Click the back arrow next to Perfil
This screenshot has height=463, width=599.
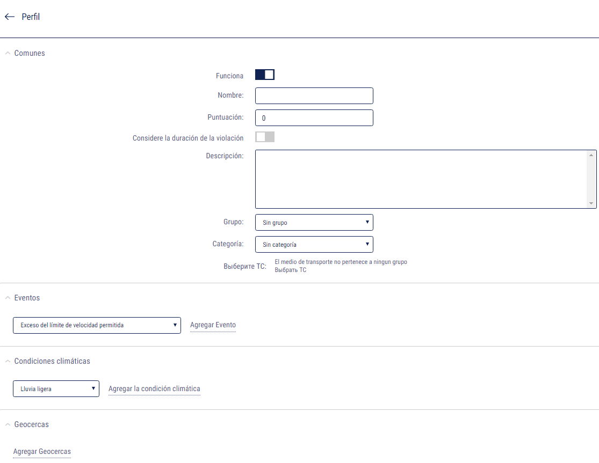pos(9,17)
